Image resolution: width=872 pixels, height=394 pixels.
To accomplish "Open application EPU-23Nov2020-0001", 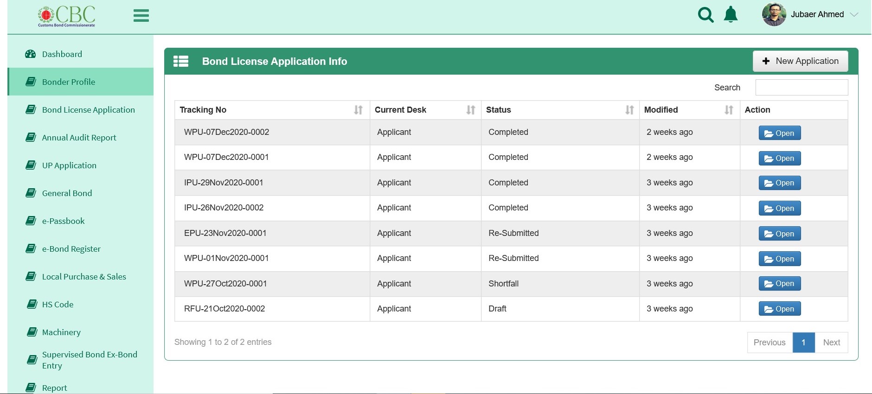I will 780,234.
